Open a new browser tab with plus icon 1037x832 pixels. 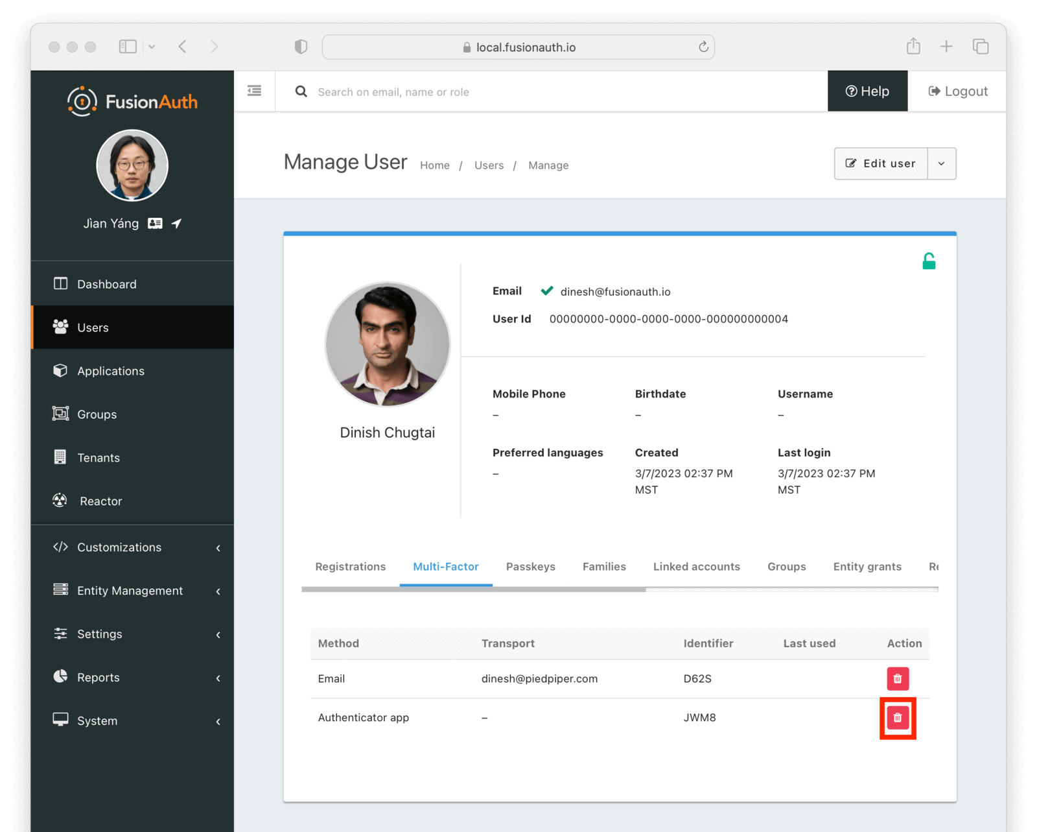click(x=946, y=47)
